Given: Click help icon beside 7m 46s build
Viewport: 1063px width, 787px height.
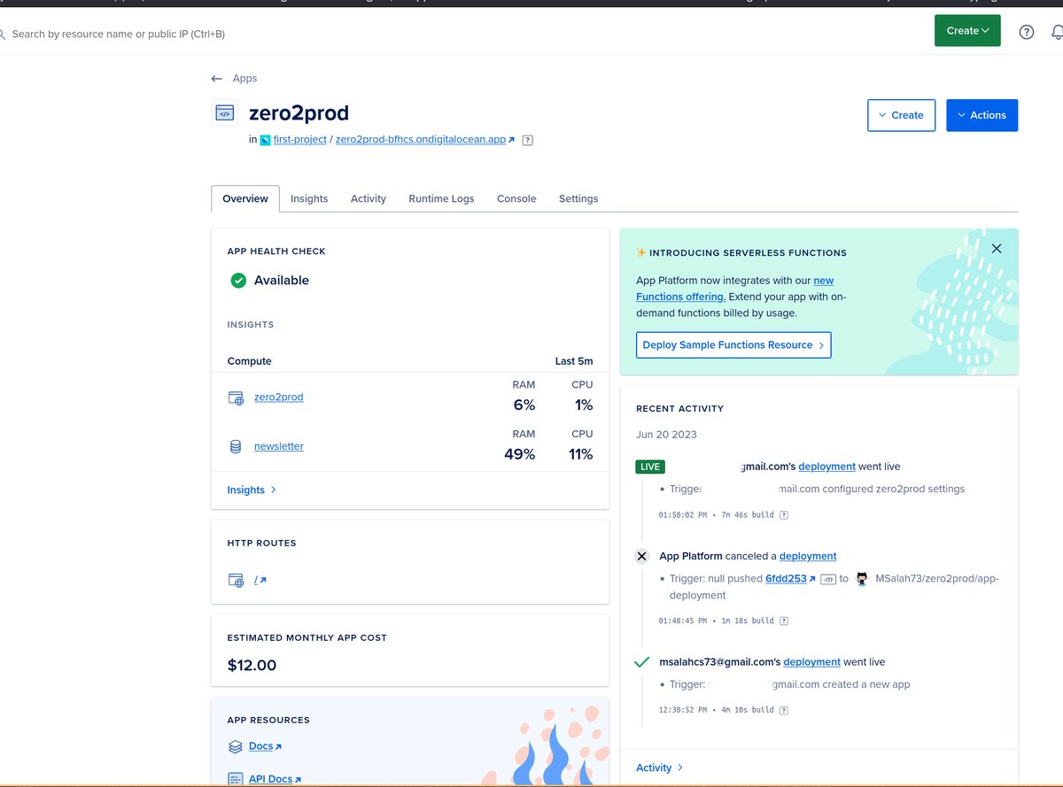Looking at the screenshot, I should (784, 514).
